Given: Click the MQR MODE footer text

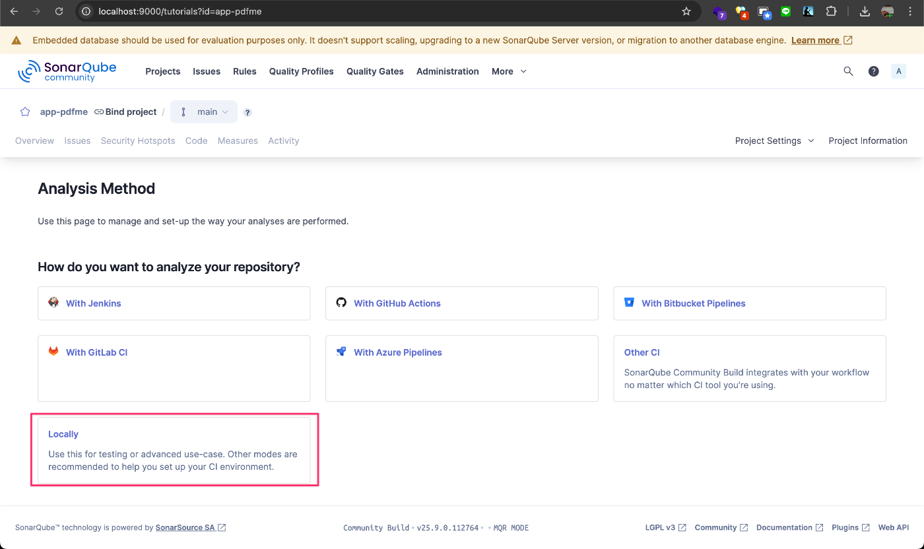Looking at the screenshot, I should [x=511, y=528].
